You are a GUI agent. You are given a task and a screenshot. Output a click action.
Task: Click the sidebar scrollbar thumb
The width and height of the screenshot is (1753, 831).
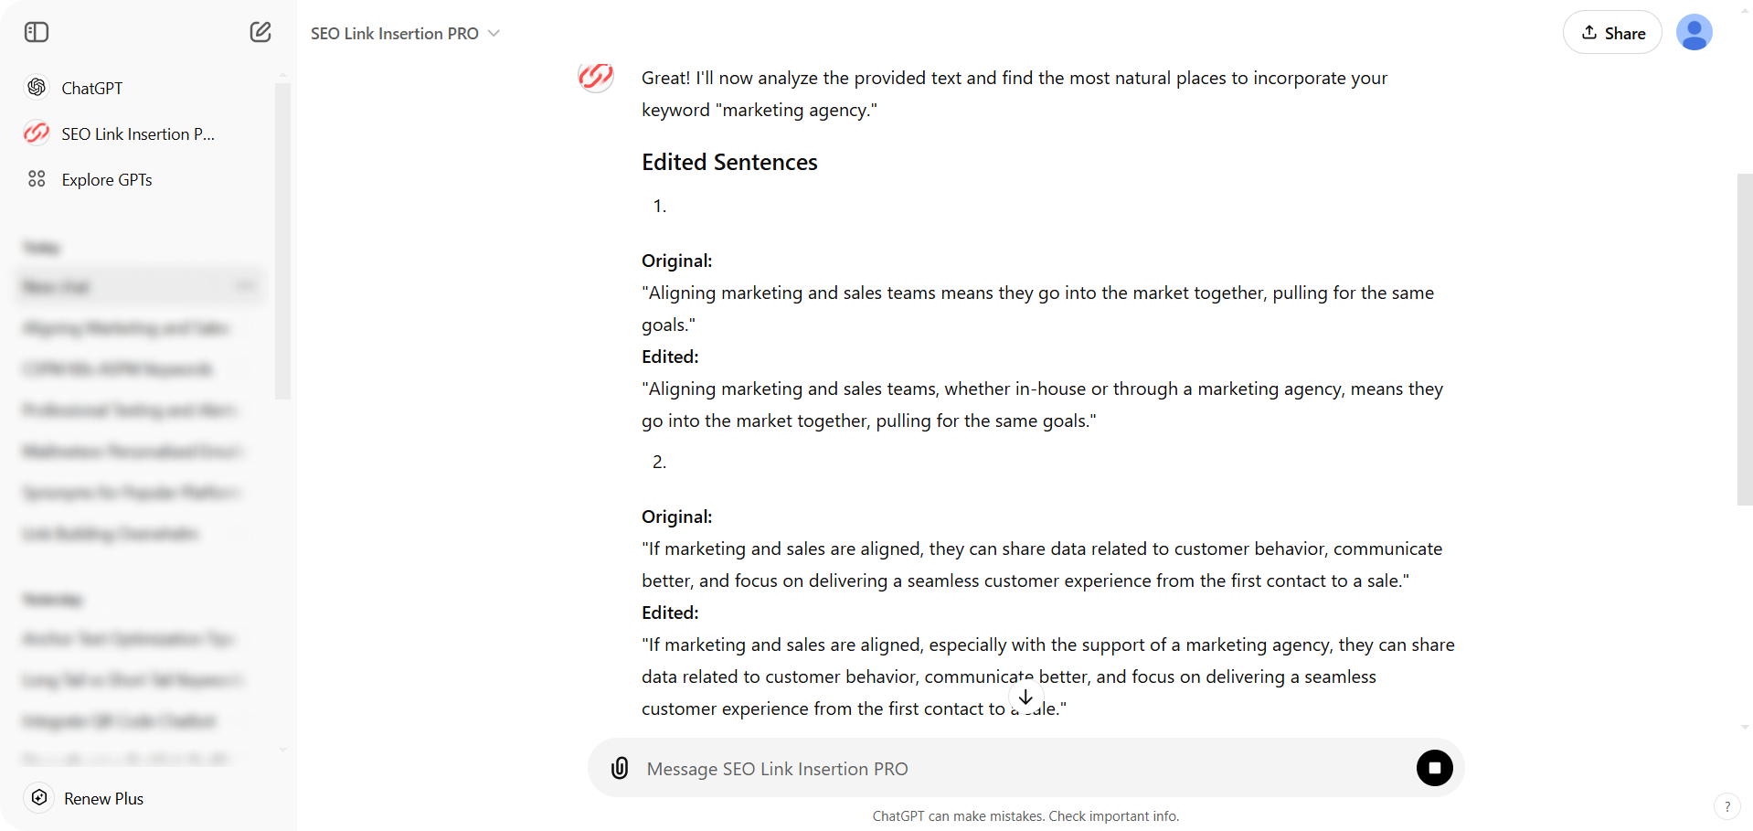tap(282, 241)
